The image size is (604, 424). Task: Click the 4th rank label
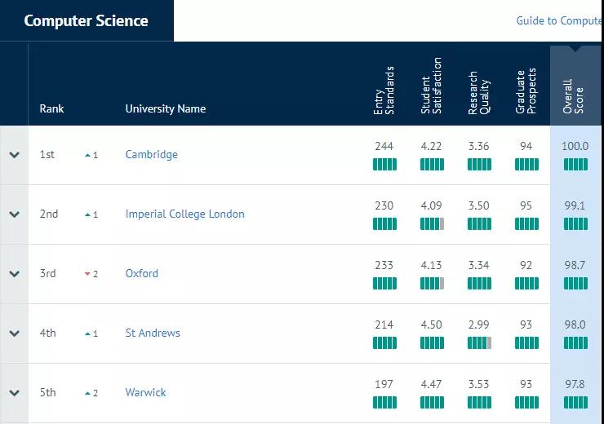pyautogui.click(x=48, y=333)
